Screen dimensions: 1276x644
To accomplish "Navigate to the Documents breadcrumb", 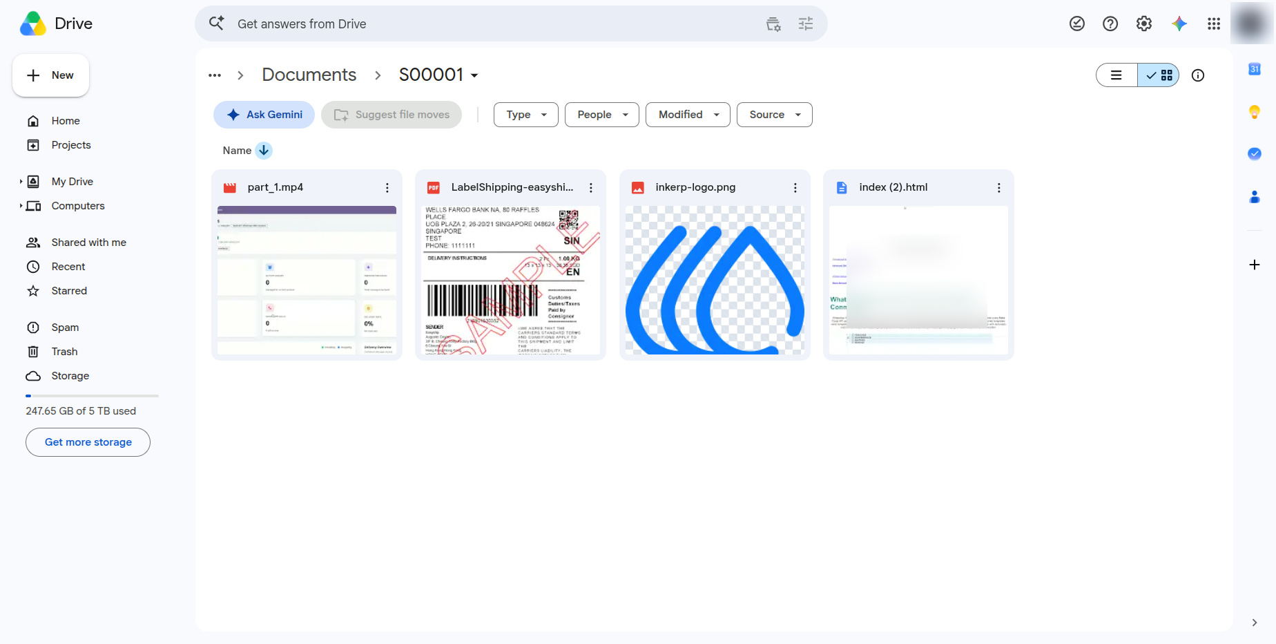I will click(x=309, y=75).
